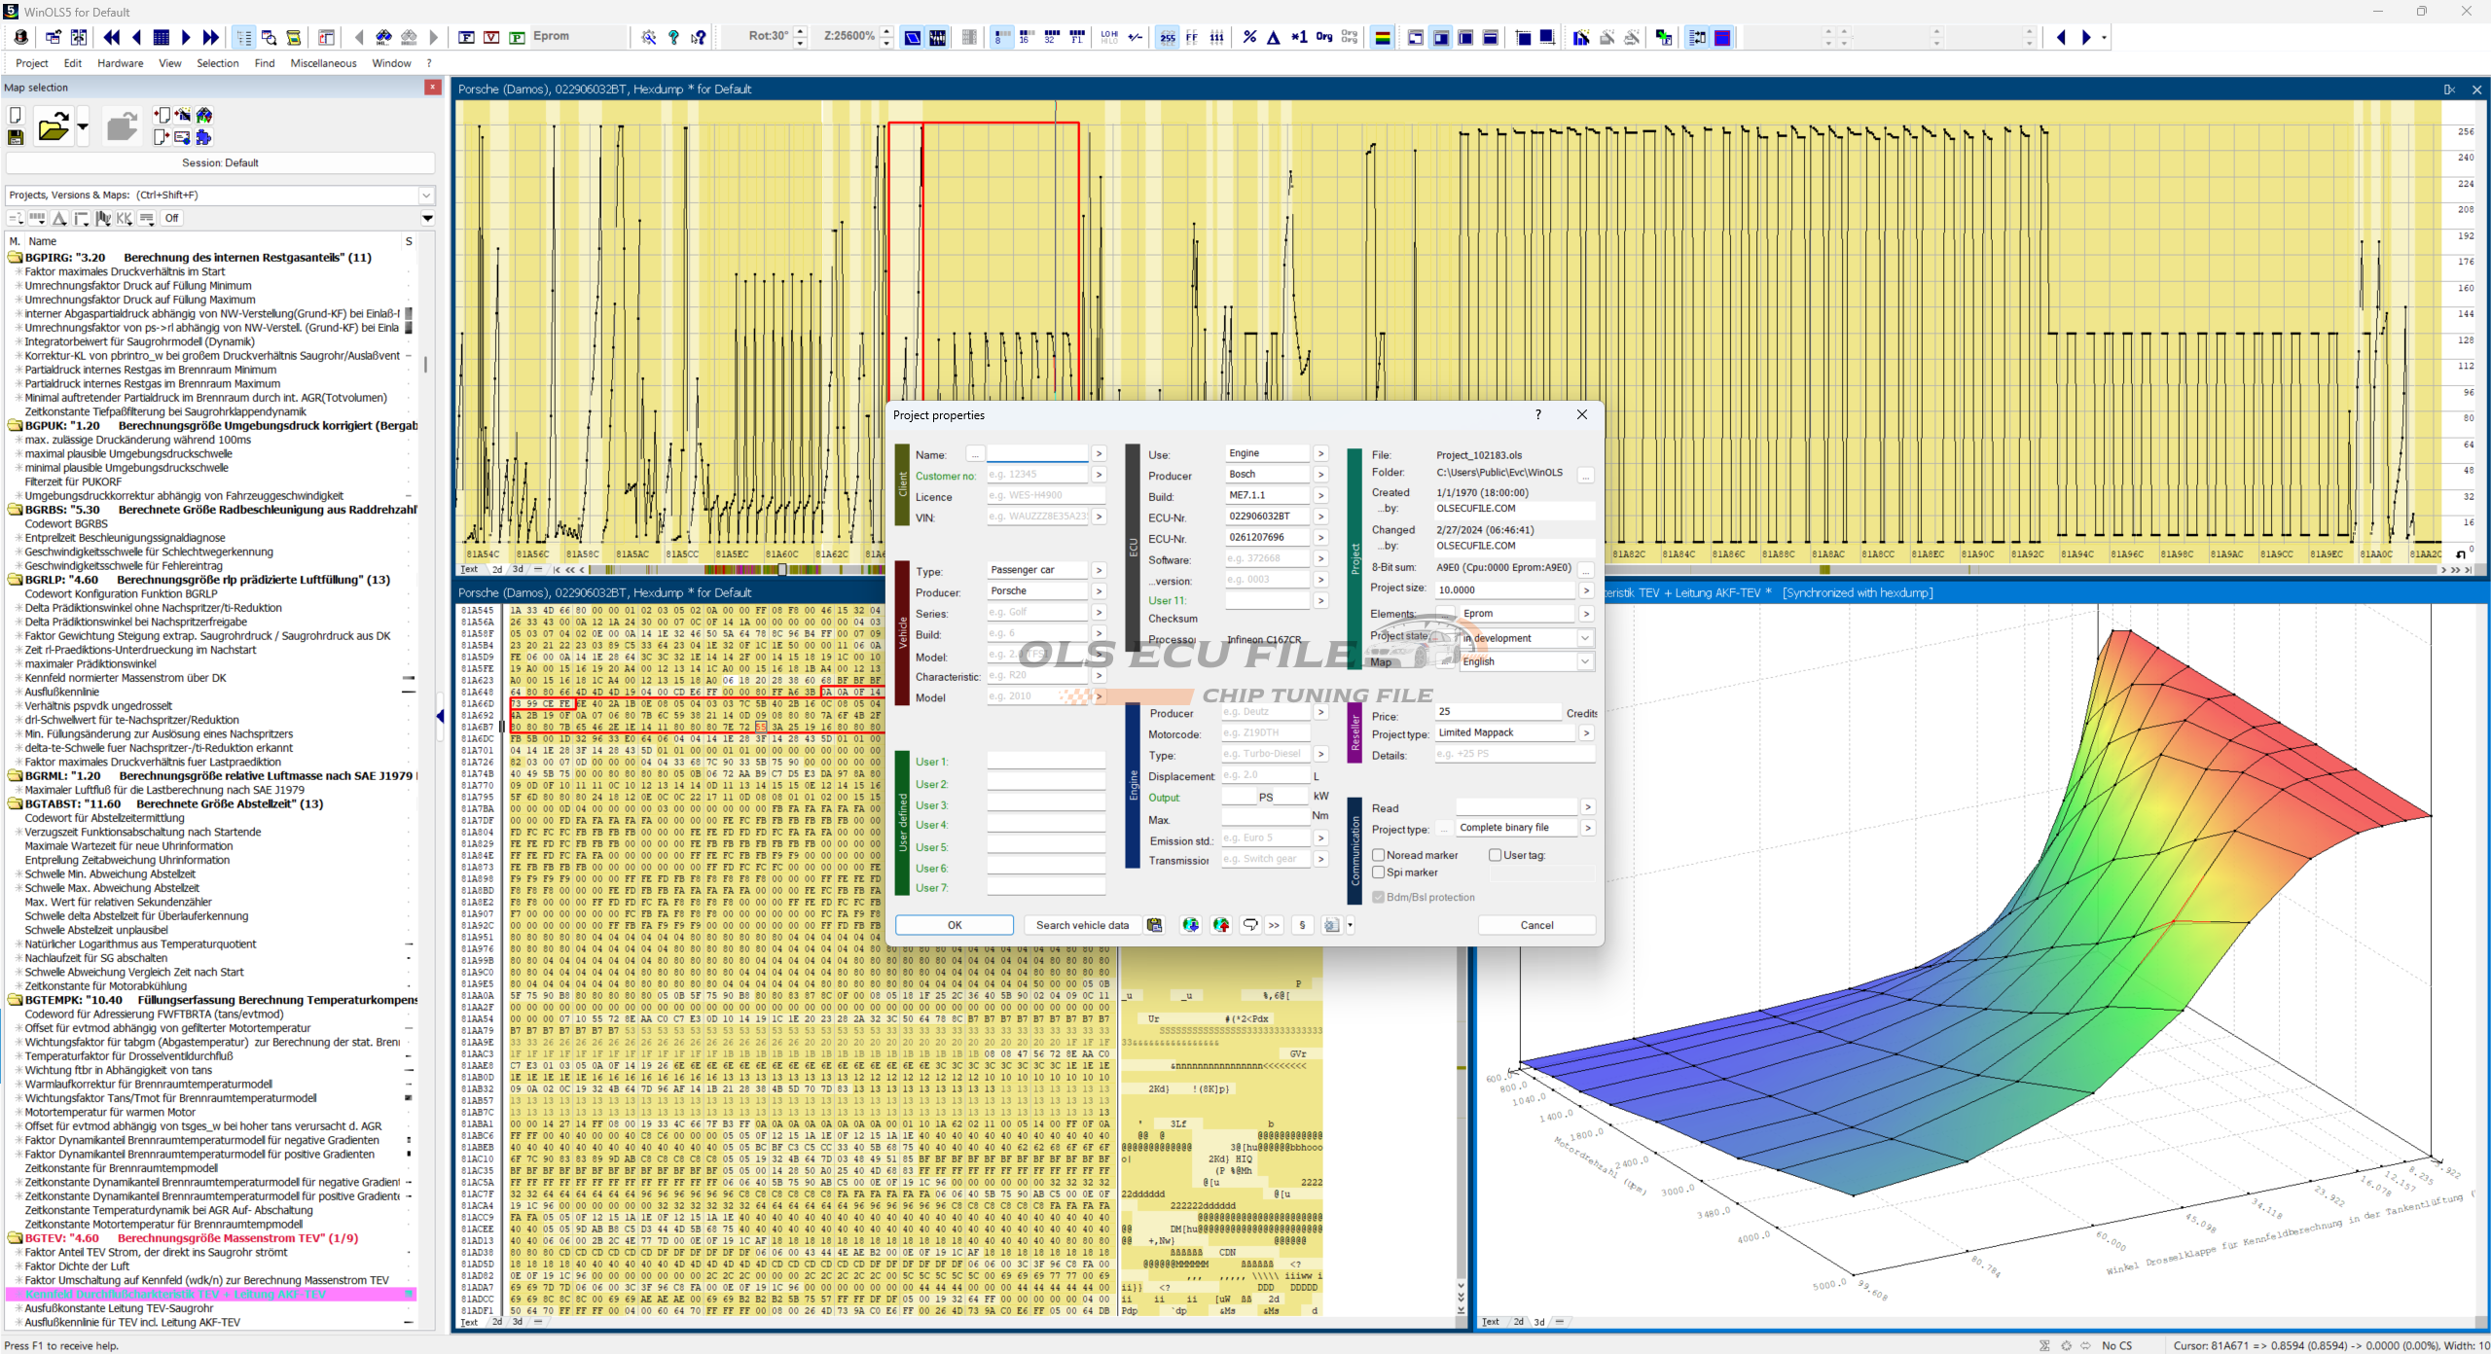Image resolution: width=2491 pixels, height=1354 pixels.
Task: Toggle the FF hex display button
Action: (1192, 37)
